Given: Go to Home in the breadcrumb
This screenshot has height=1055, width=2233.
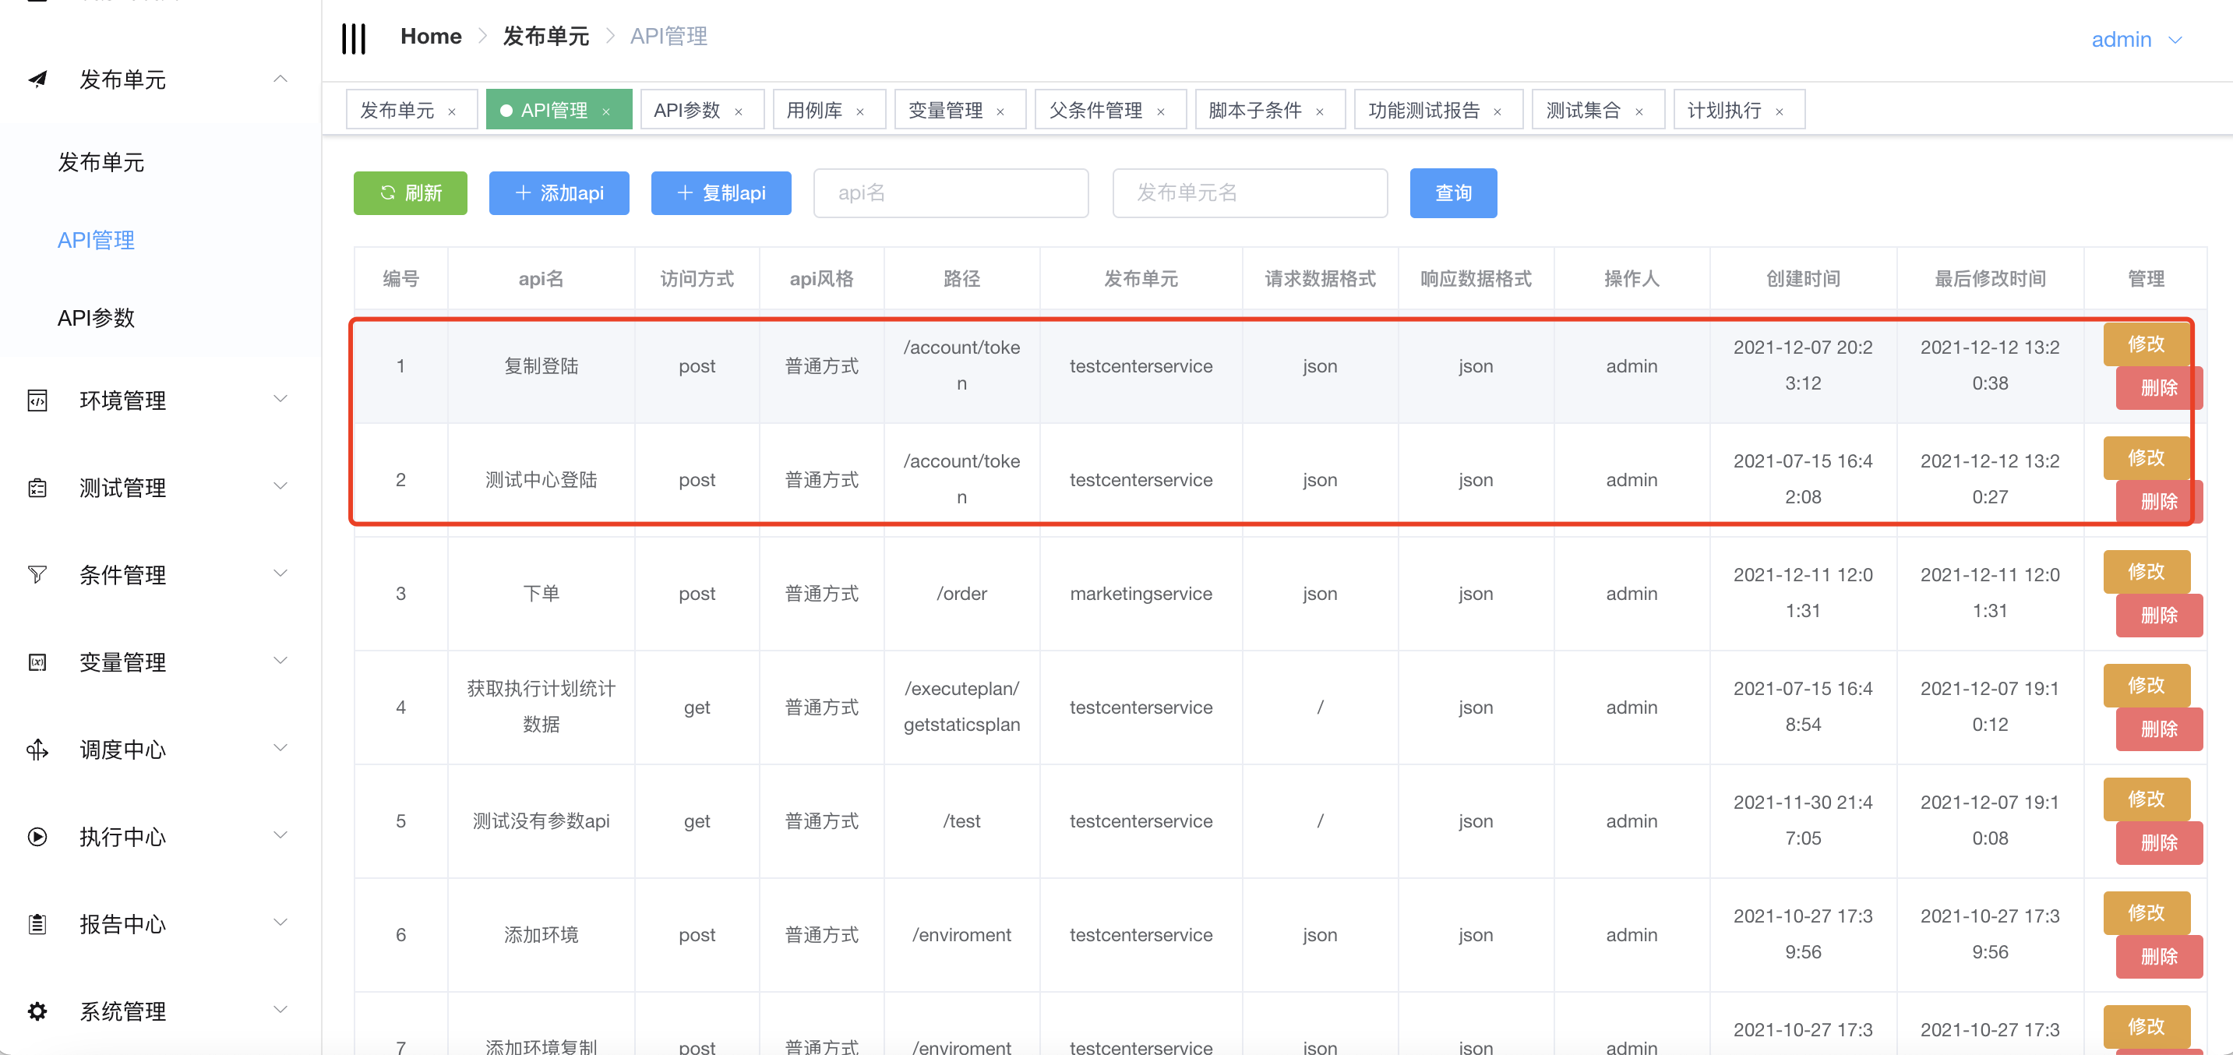Looking at the screenshot, I should (431, 37).
